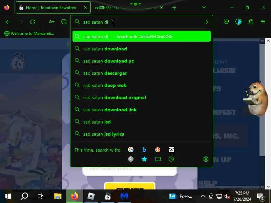Open the Extensions puzzle piece icon
Screen dimensions: 271x203
pyautogui.click(x=251, y=22)
